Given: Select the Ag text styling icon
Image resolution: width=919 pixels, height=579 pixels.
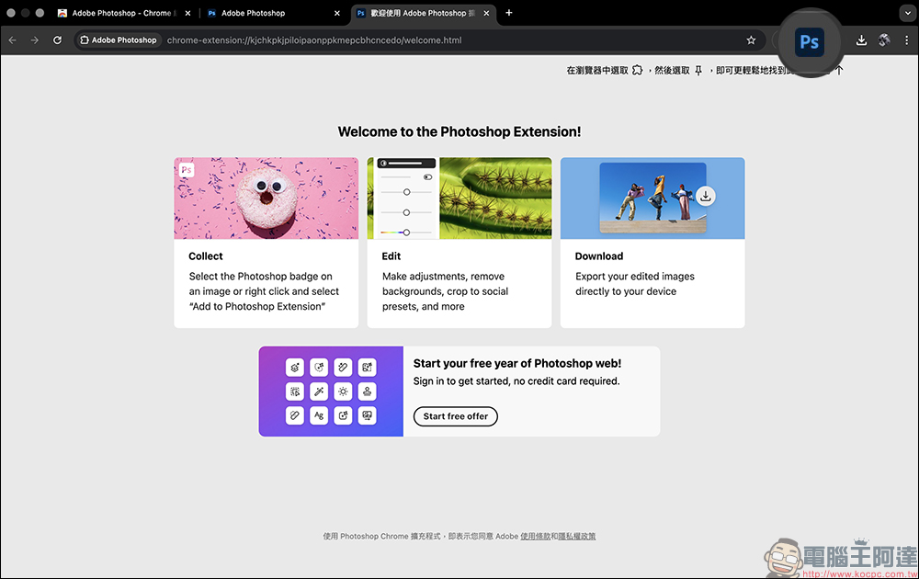Looking at the screenshot, I should (319, 415).
